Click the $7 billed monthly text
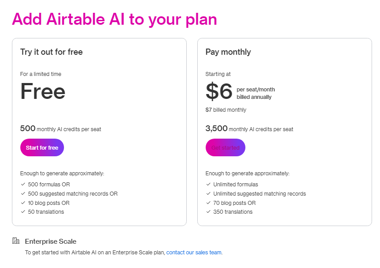Viewport: 380px width, 268px height. point(226,110)
